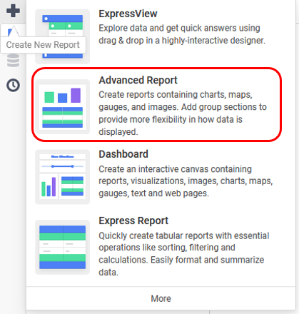Click the Express Report description paragraph
299x314 pixels.
[x=184, y=254]
